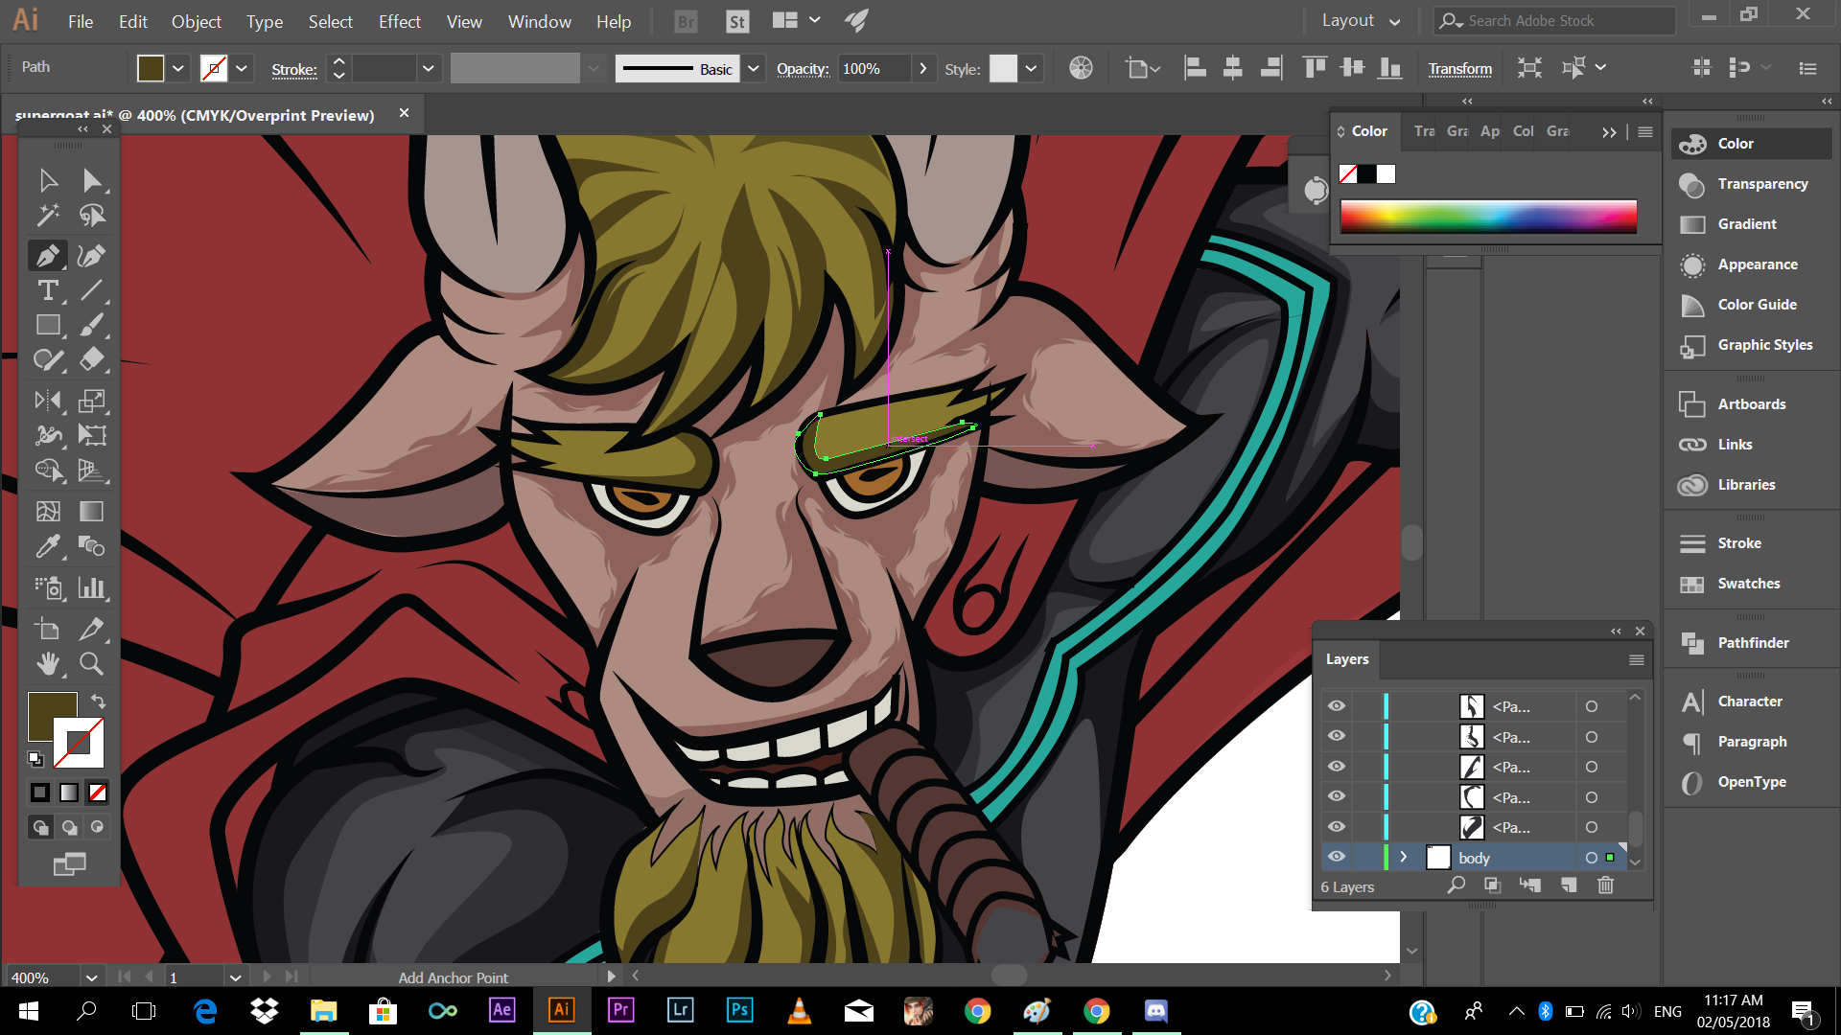Select the Eyedropper tool
Viewport: 1841px width, 1035px height.
coord(47,546)
